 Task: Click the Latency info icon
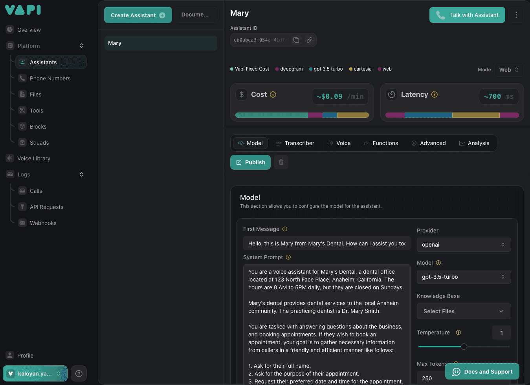tap(435, 94)
